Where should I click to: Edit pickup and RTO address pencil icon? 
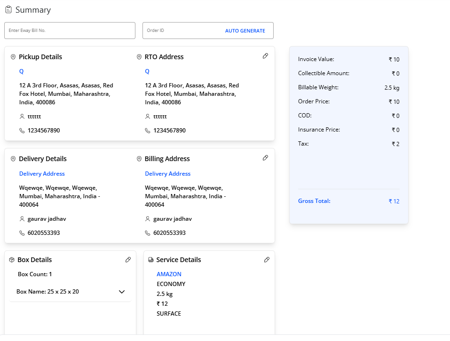tap(266, 56)
